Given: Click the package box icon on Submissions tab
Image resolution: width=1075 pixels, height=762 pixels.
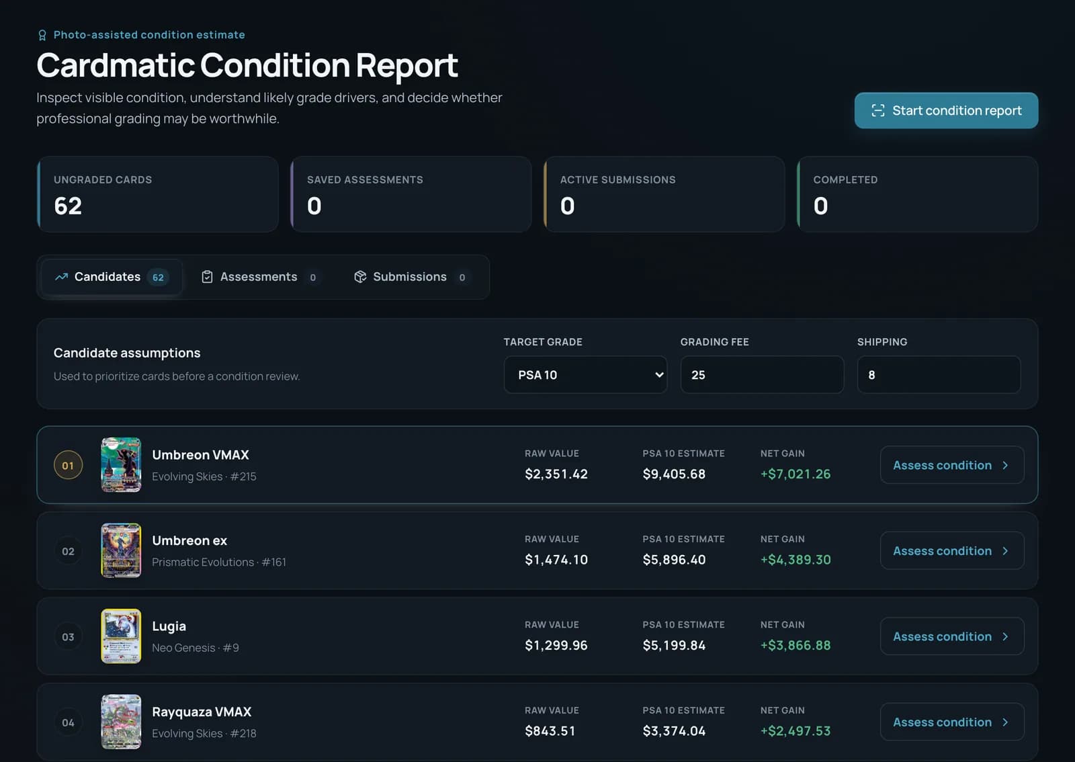Looking at the screenshot, I should coord(360,277).
